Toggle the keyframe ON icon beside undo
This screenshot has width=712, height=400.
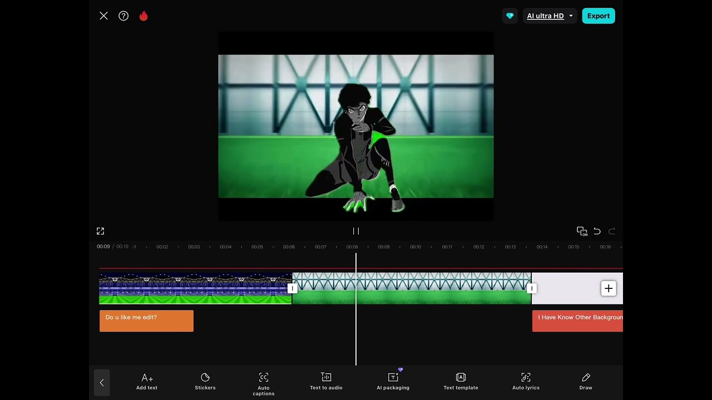point(582,231)
